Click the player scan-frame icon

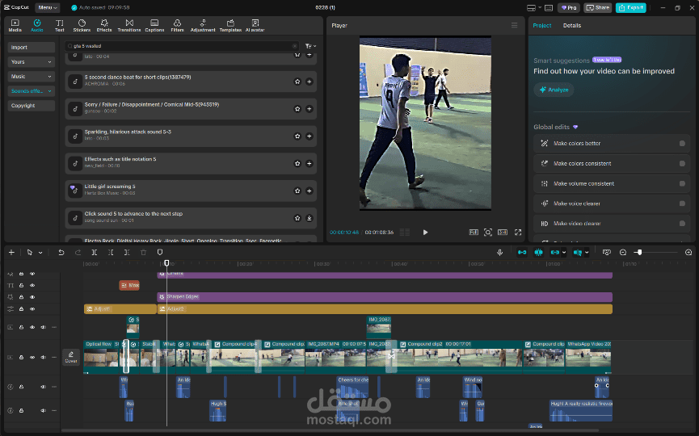[488, 233]
